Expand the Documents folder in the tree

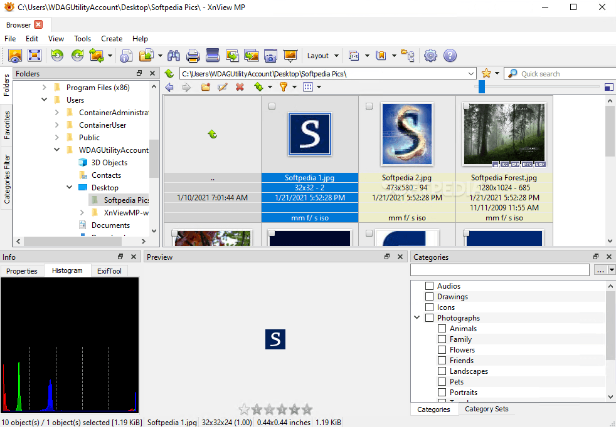click(x=68, y=225)
